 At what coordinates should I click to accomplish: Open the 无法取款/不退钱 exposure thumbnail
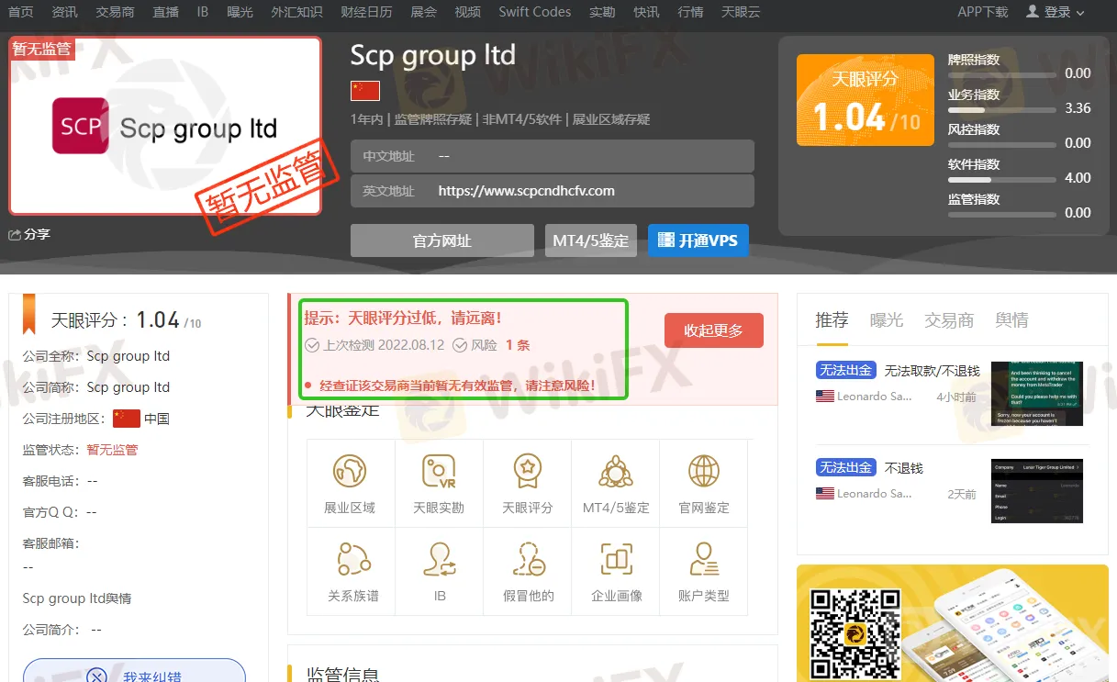coord(1036,393)
